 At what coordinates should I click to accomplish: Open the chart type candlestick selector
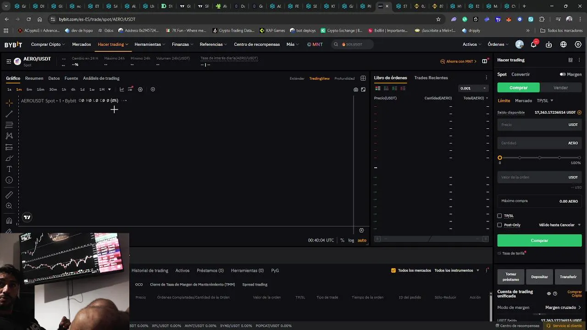coord(122,89)
